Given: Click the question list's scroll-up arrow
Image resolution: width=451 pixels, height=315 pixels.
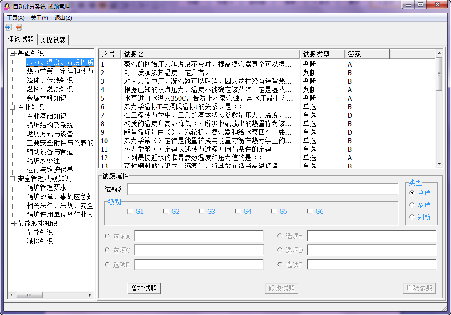Looking at the screenshot, I should tap(439, 53).
